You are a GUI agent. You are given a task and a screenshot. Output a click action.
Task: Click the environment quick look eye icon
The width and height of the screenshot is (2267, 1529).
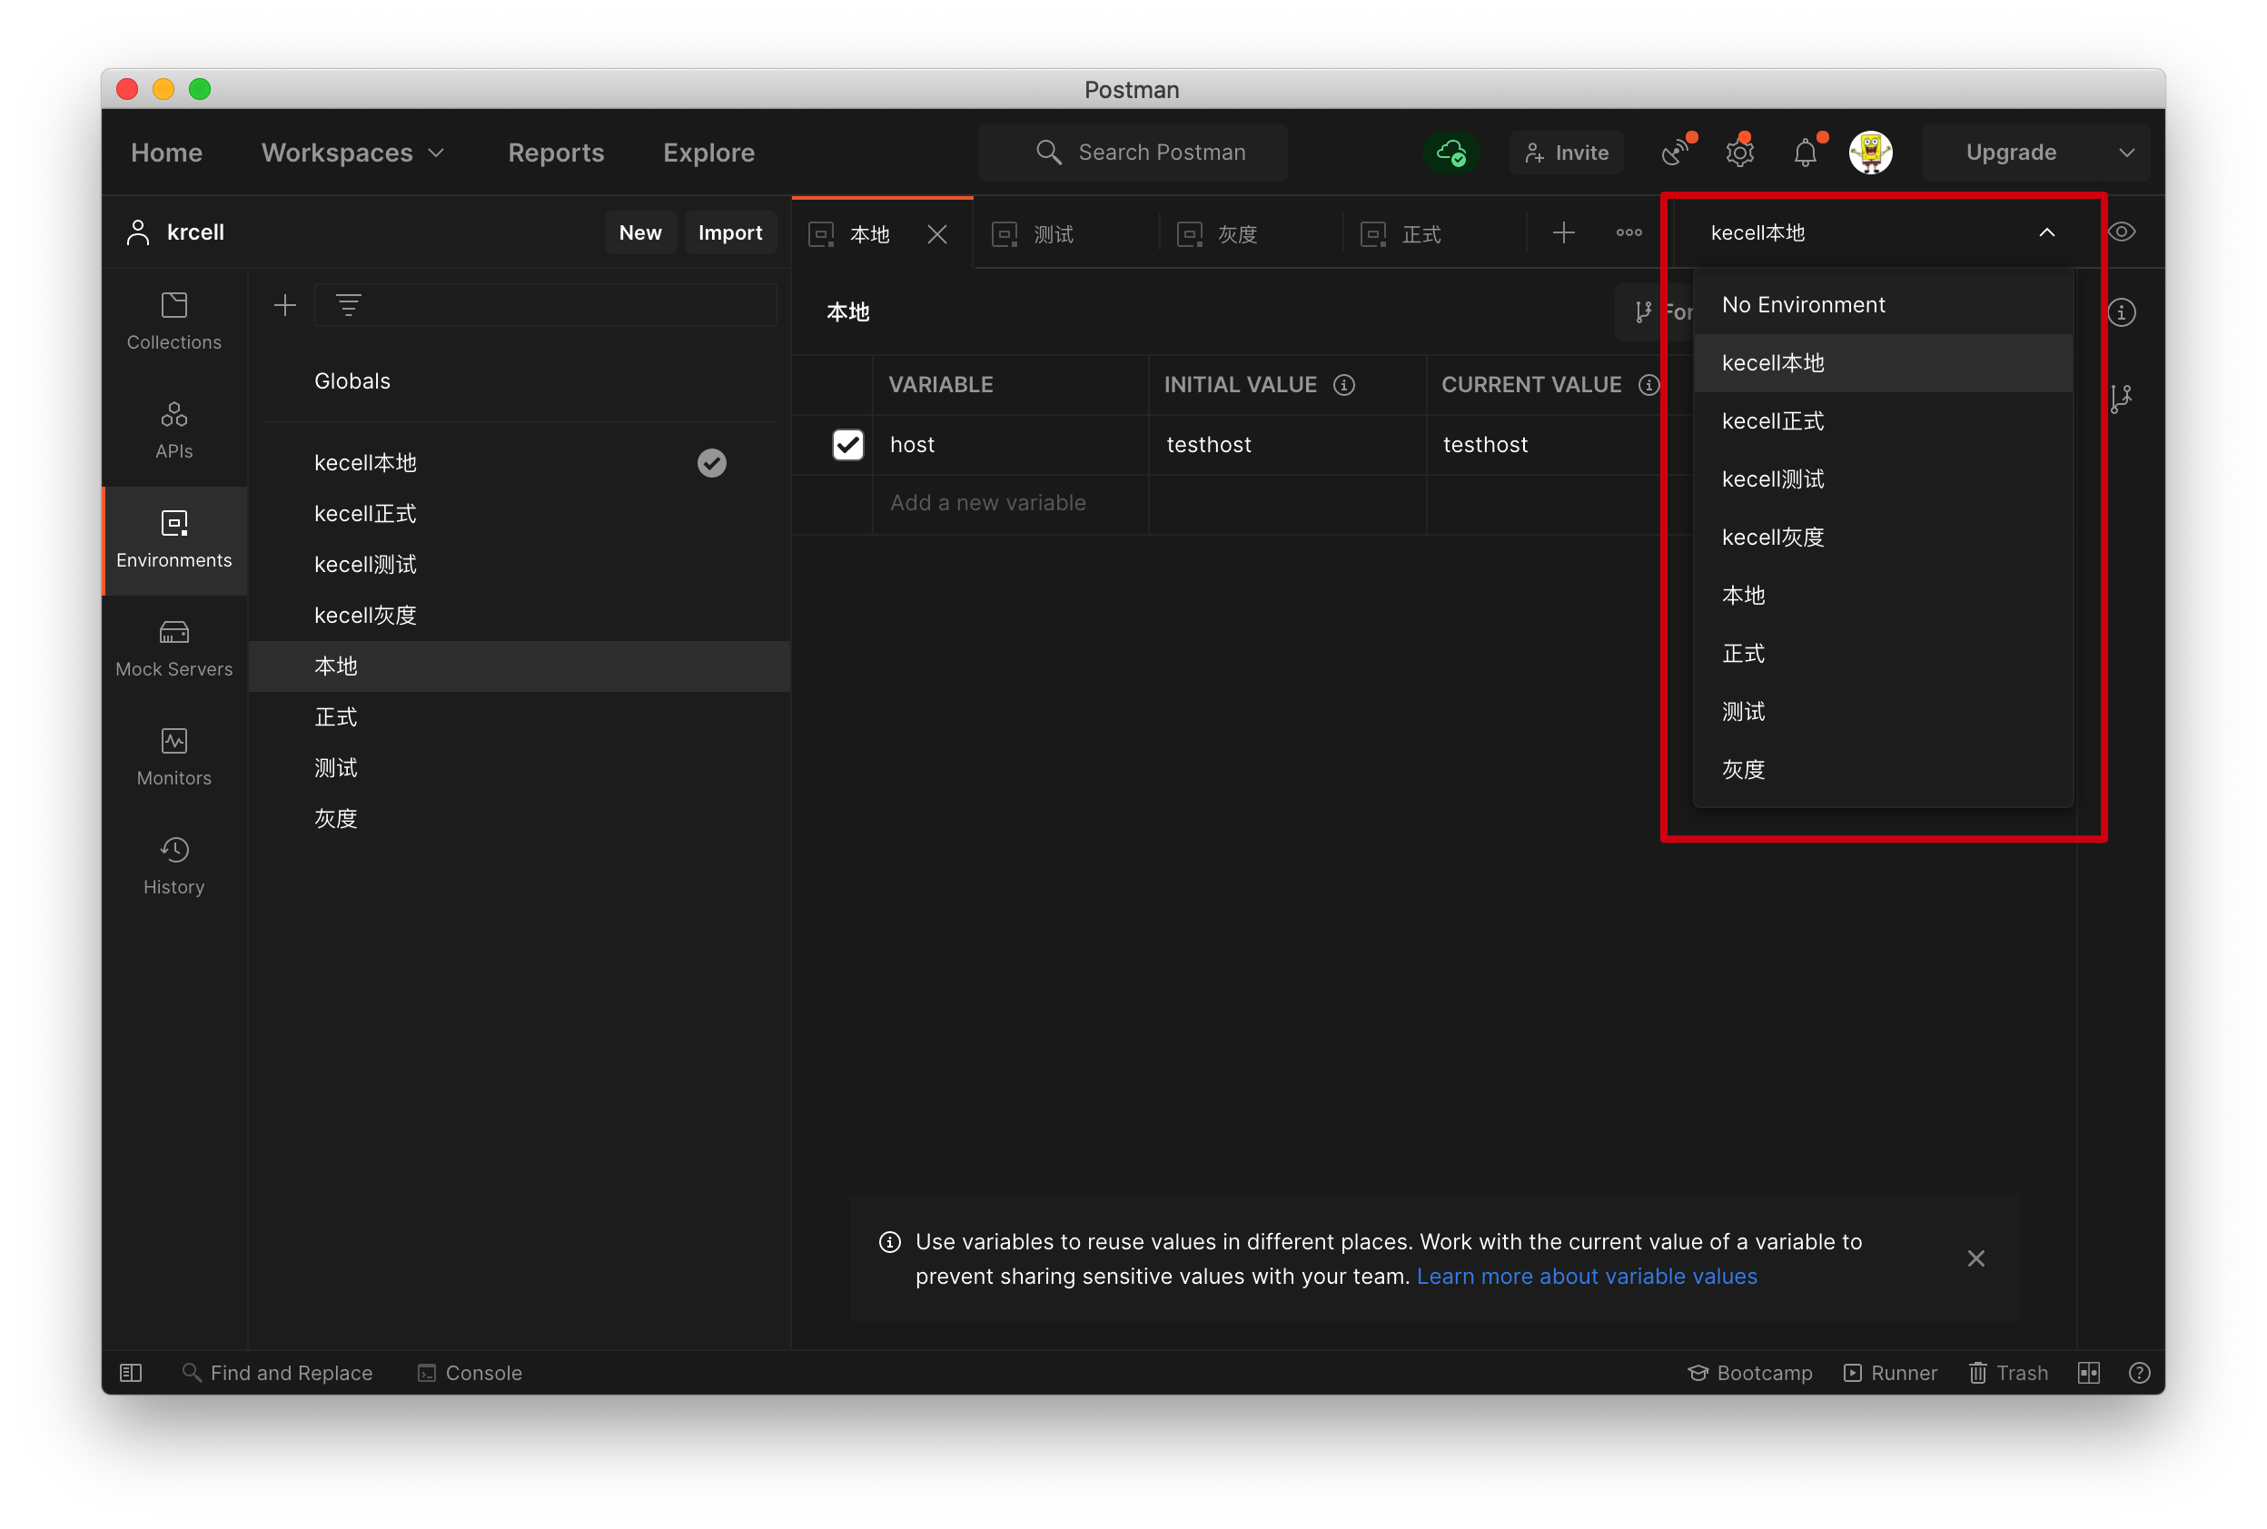tap(2122, 232)
